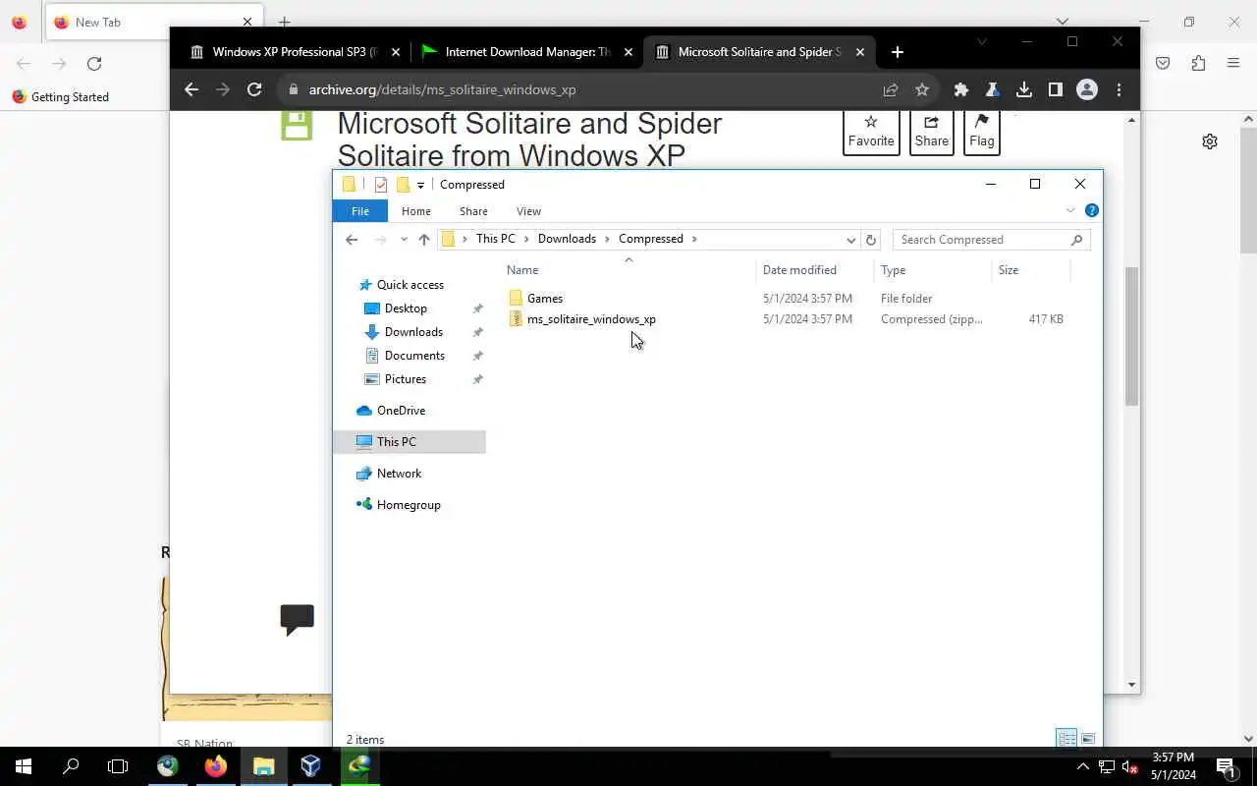
Task: Open the Games folder
Action: click(544, 299)
